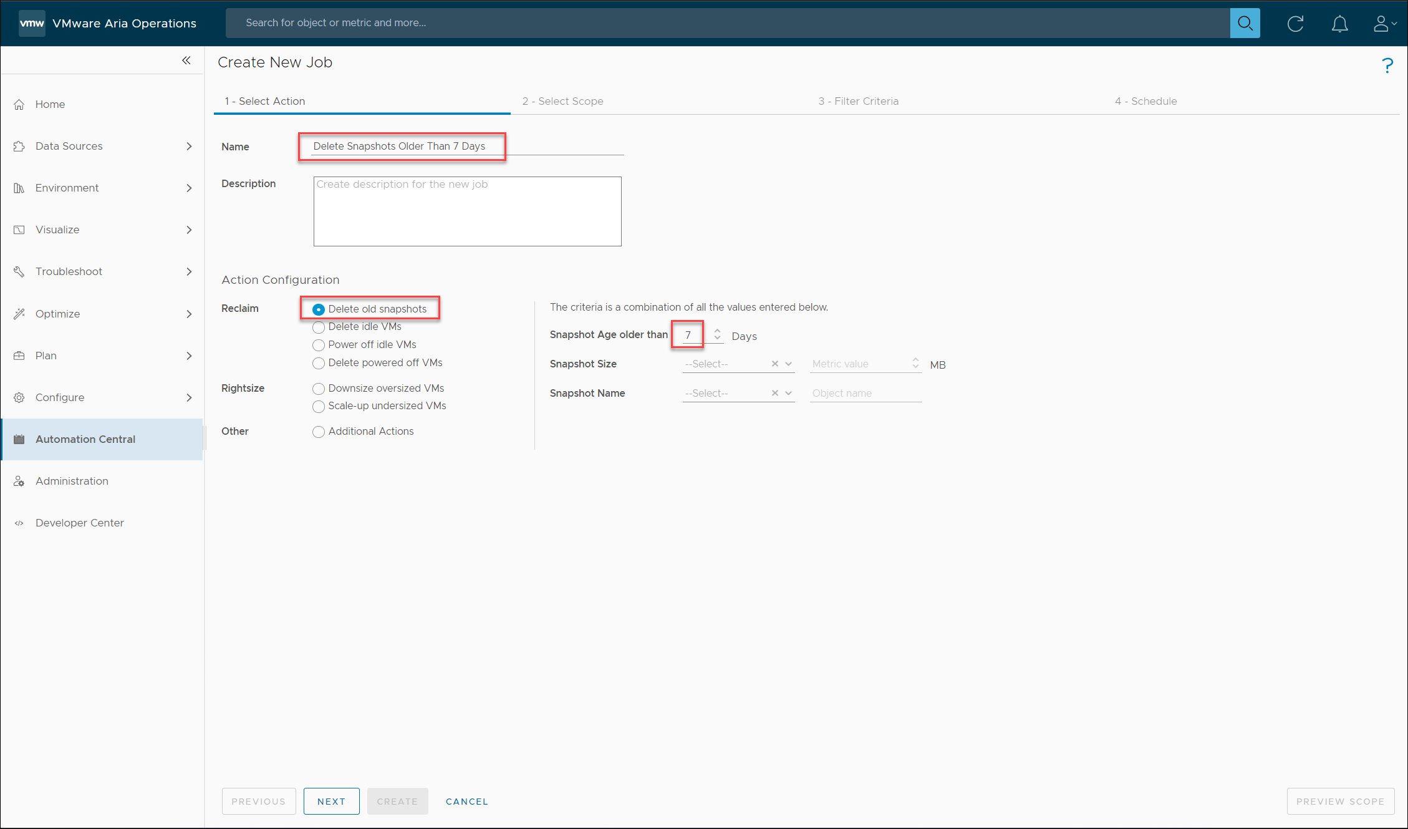The image size is (1408, 829).
Task: Click the search magnifier button
Action: coord(1245,23)
